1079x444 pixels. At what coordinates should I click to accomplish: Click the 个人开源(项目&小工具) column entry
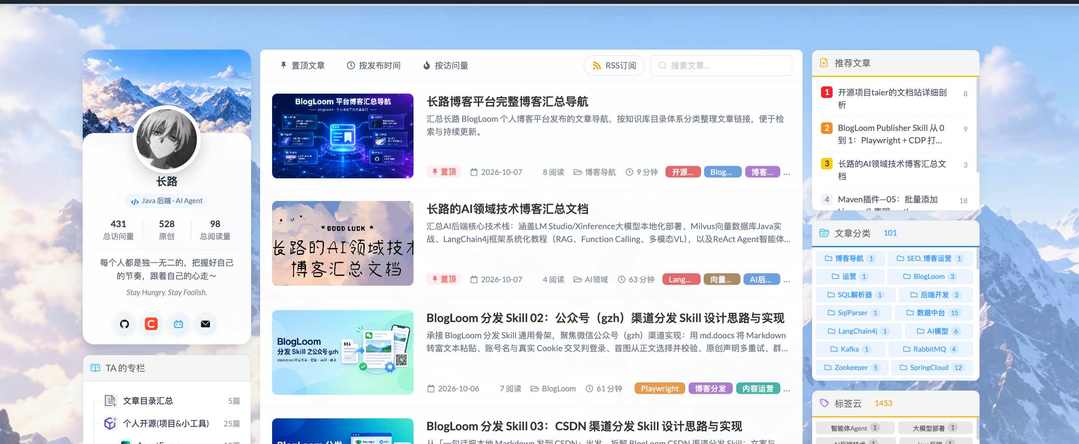(172, 423)
